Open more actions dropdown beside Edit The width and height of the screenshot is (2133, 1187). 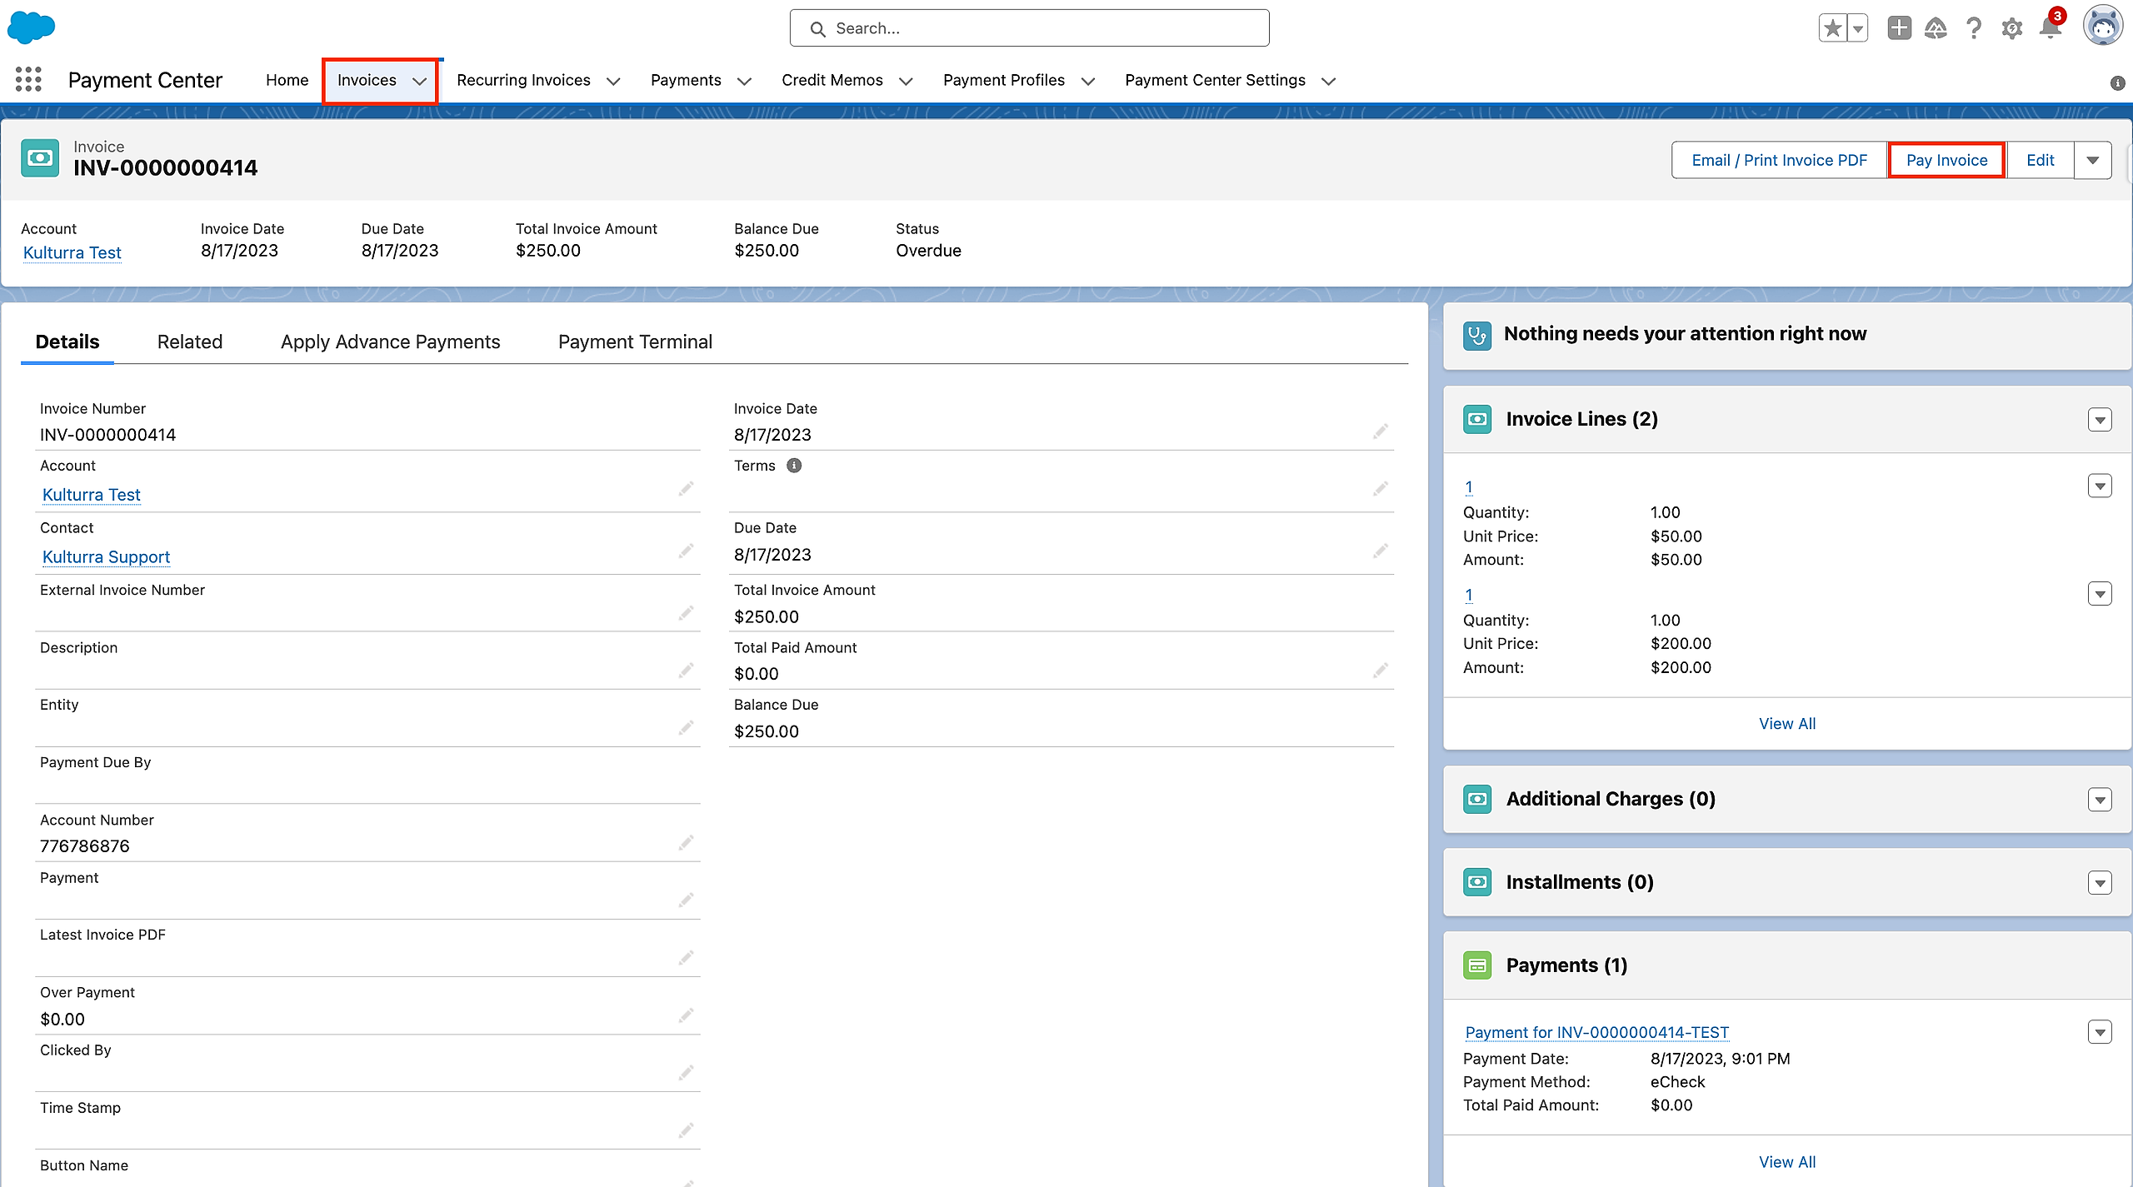pos(2092,160)
